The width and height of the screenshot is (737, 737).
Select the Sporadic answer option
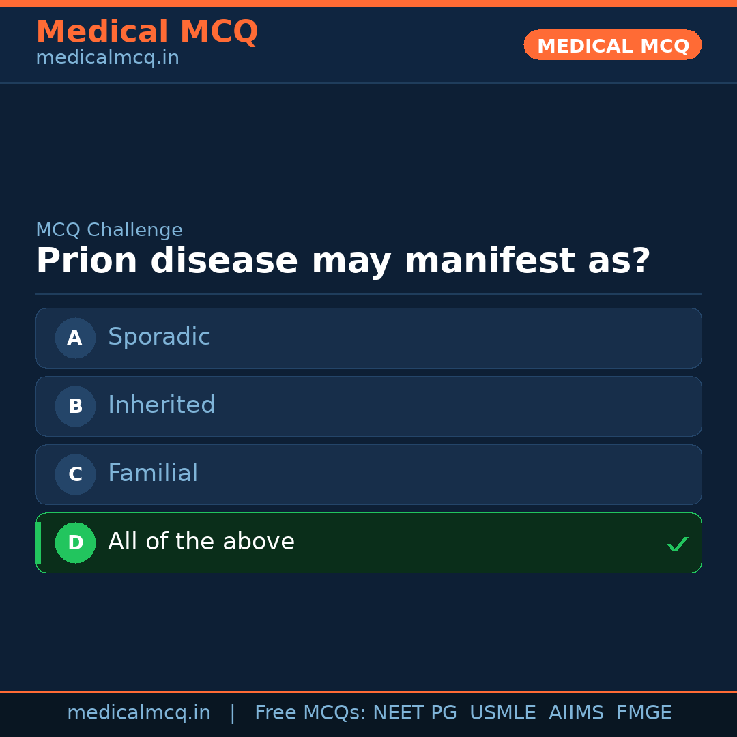click(369, 338)
